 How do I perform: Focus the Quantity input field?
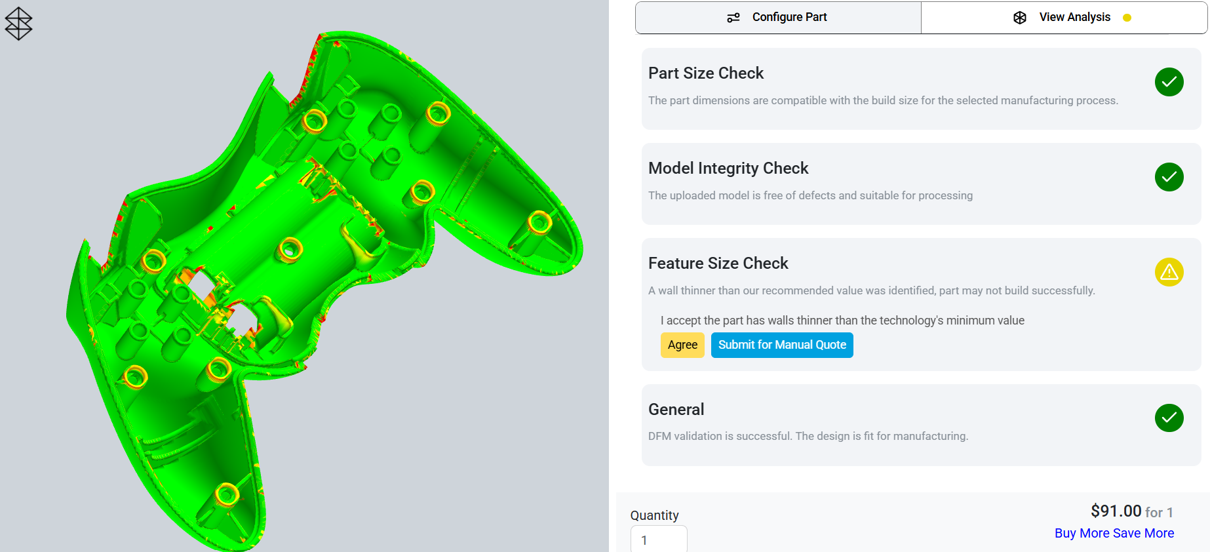(x=659, y=540)
